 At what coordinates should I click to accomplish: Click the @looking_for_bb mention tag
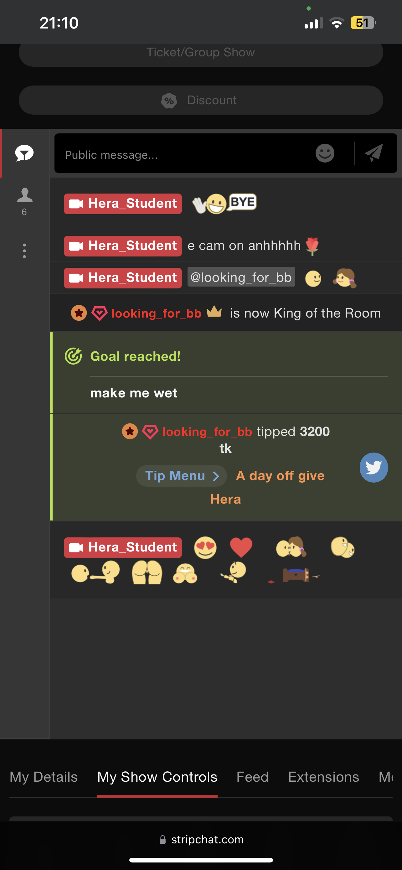[x=241, y=277]
